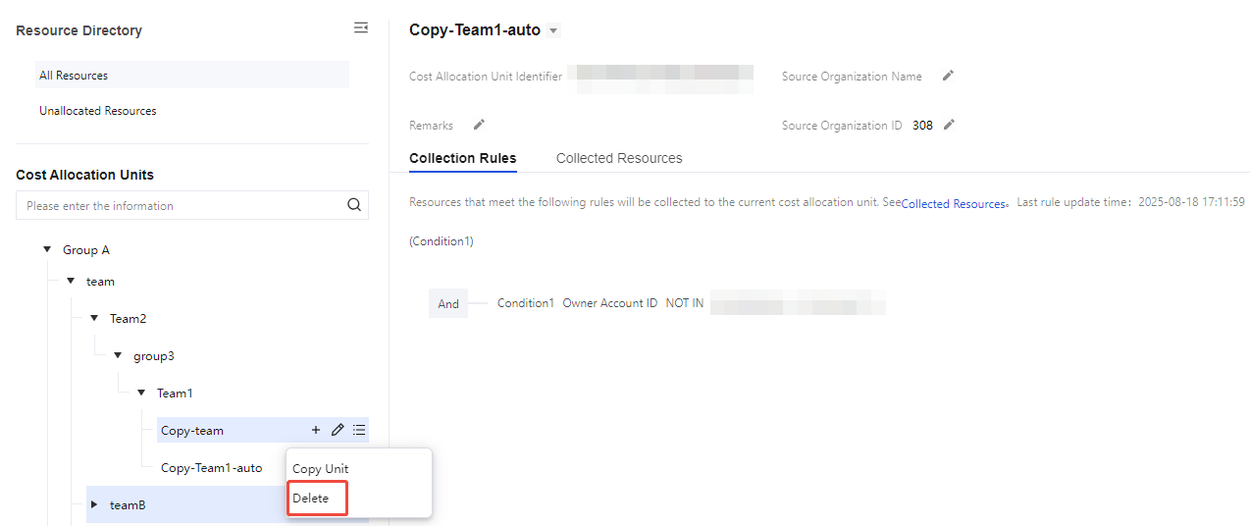Choose Delete from the context menu
1250x526 pixels.
click(x=311, y=499)
